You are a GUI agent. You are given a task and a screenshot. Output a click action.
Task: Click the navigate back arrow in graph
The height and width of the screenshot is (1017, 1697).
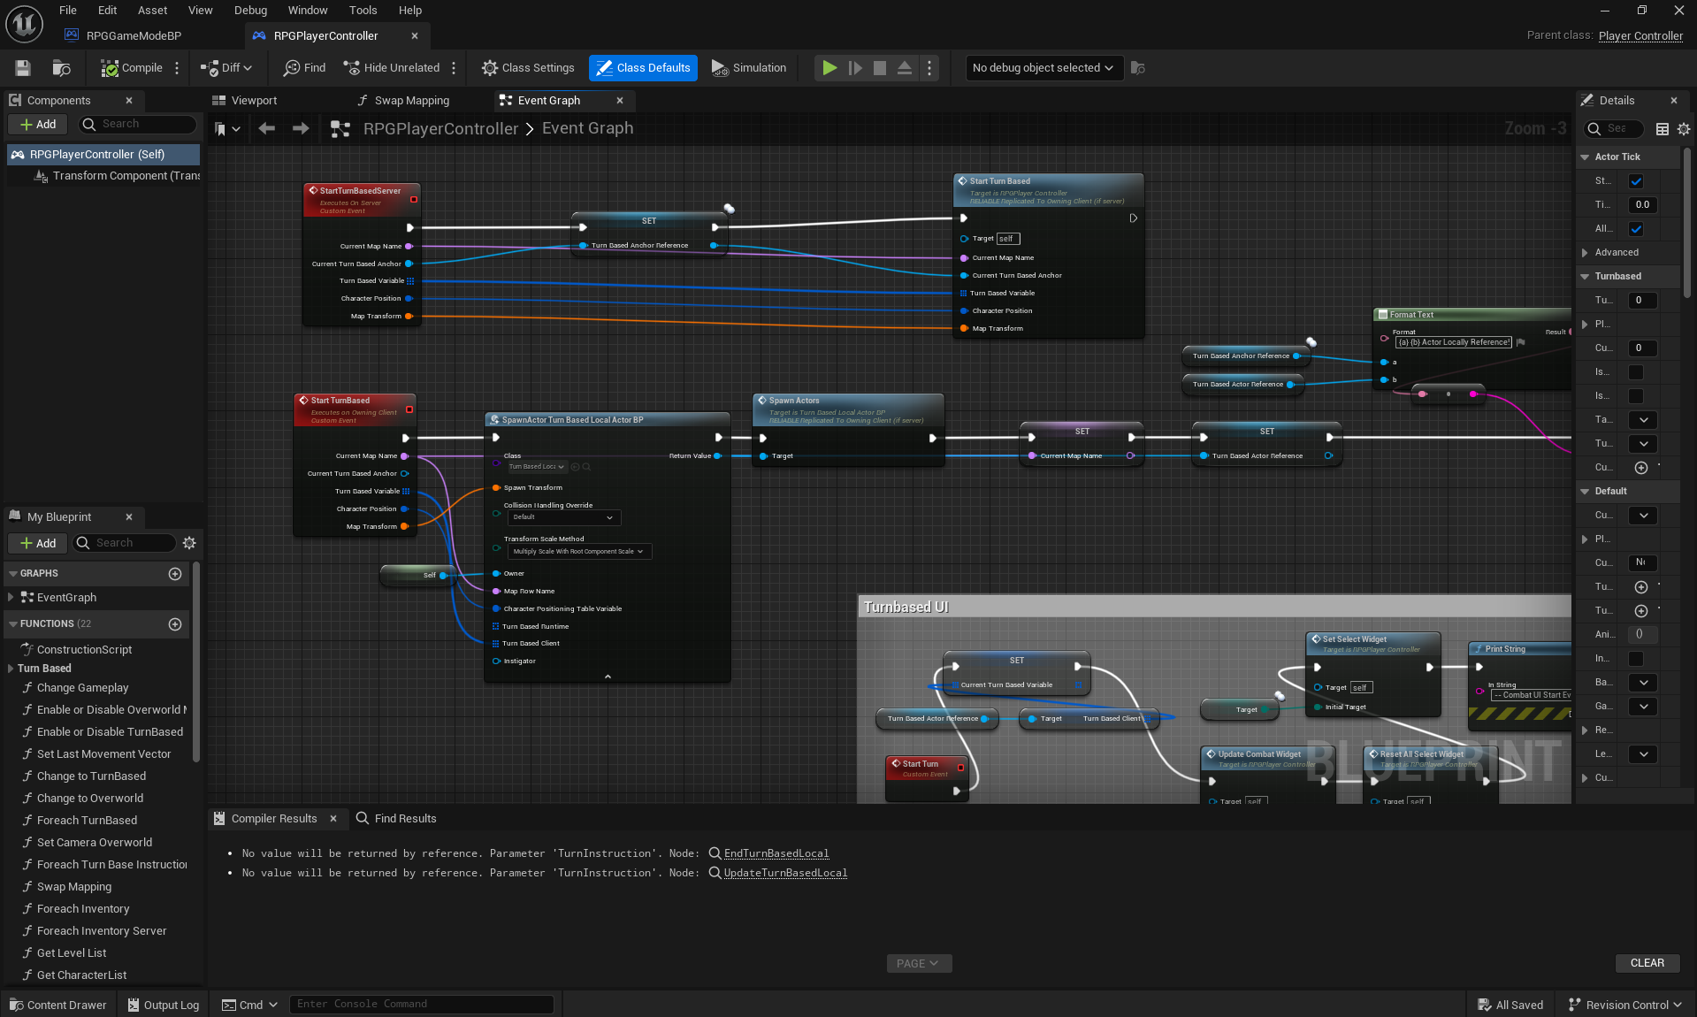point(266,129)
